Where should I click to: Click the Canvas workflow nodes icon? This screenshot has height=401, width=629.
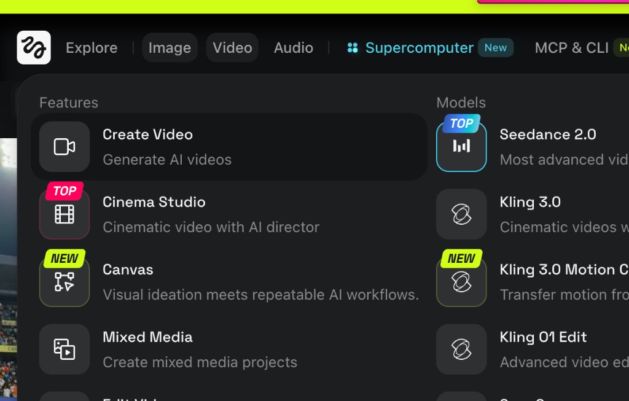[64, 281]
